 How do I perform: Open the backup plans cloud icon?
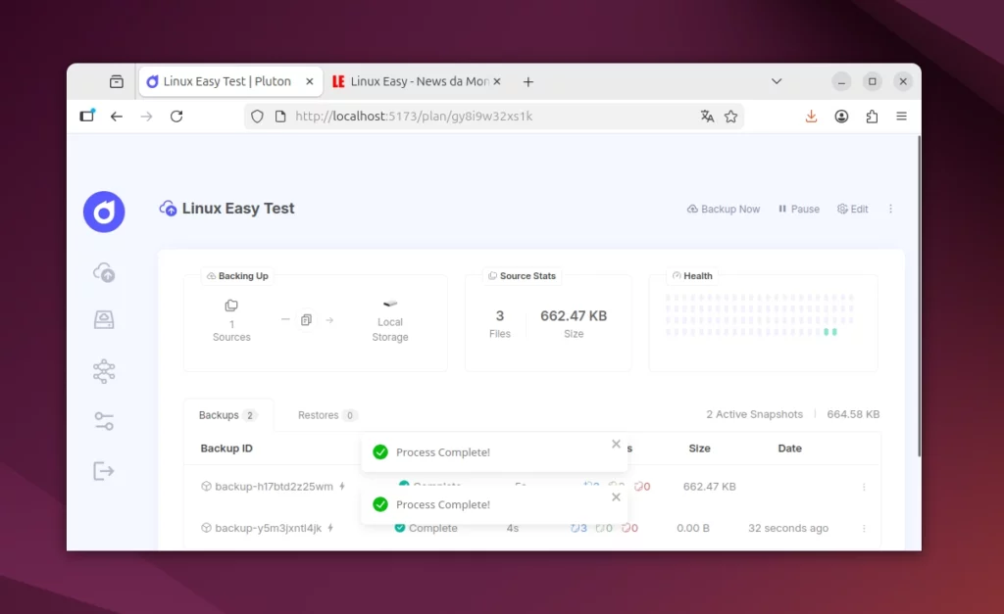coord(104,272)
